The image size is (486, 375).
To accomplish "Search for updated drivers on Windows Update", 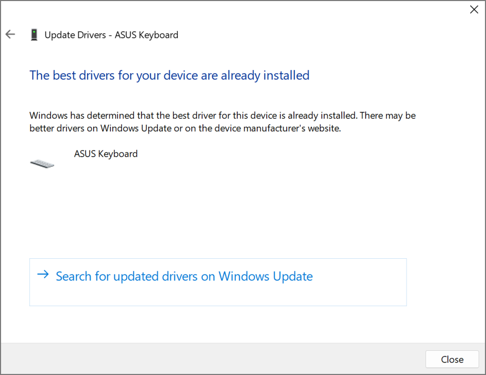I will pyautogui.click(x=218, y=282).
